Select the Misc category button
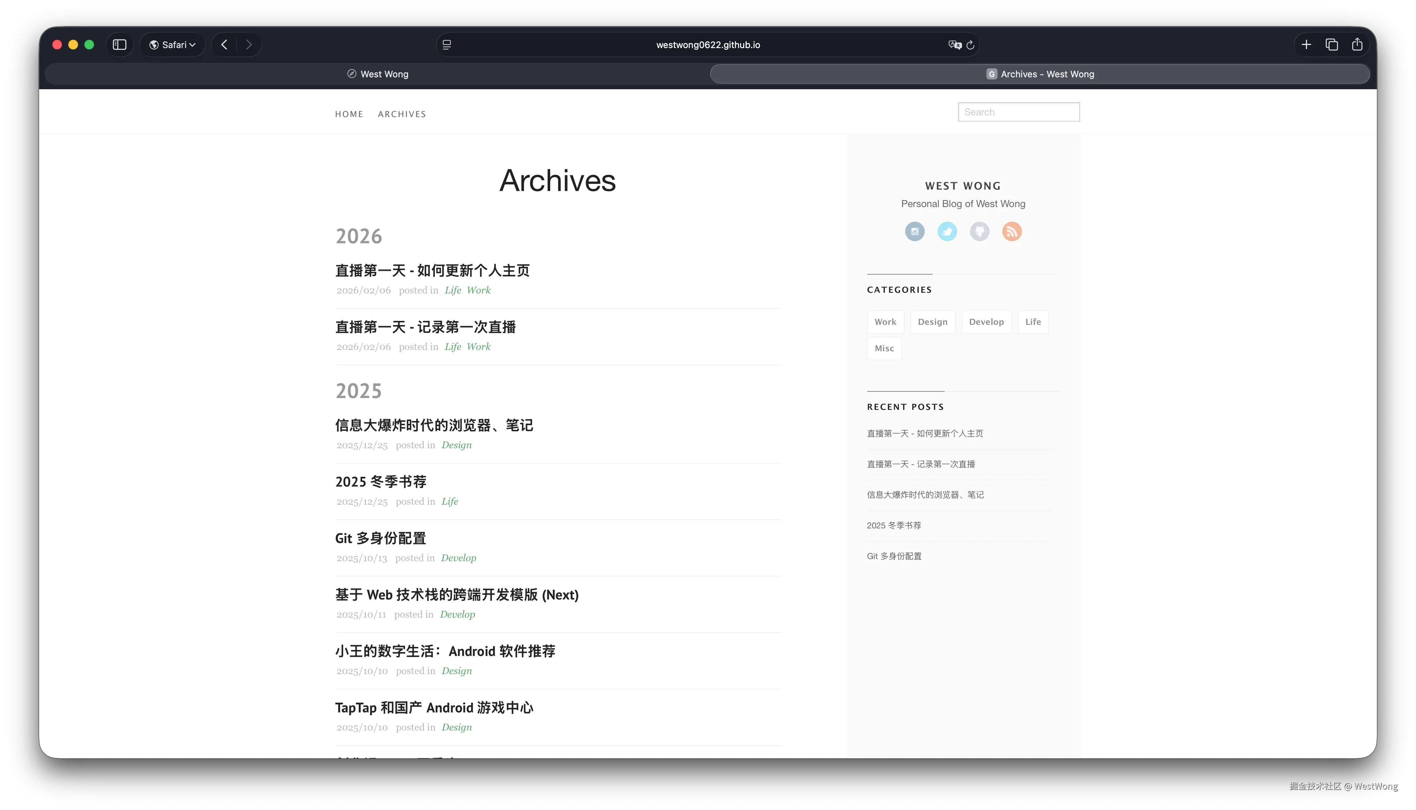The height and width of the screenshot is (810, 1416). coord(884,348)
